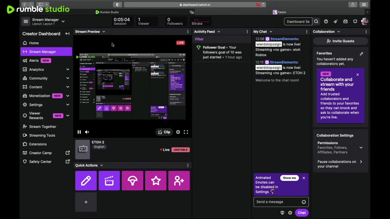Expand the Stream Manager layout dropdown
The width and height of the screenshot is (390, 219).
63,21
